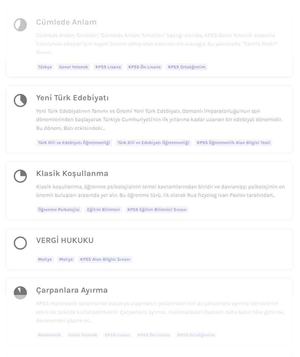The height and width of the screenshot is (357, 300).
Task: Open the Klasik Koşullanma article
Action: click(x=72, y=173)
